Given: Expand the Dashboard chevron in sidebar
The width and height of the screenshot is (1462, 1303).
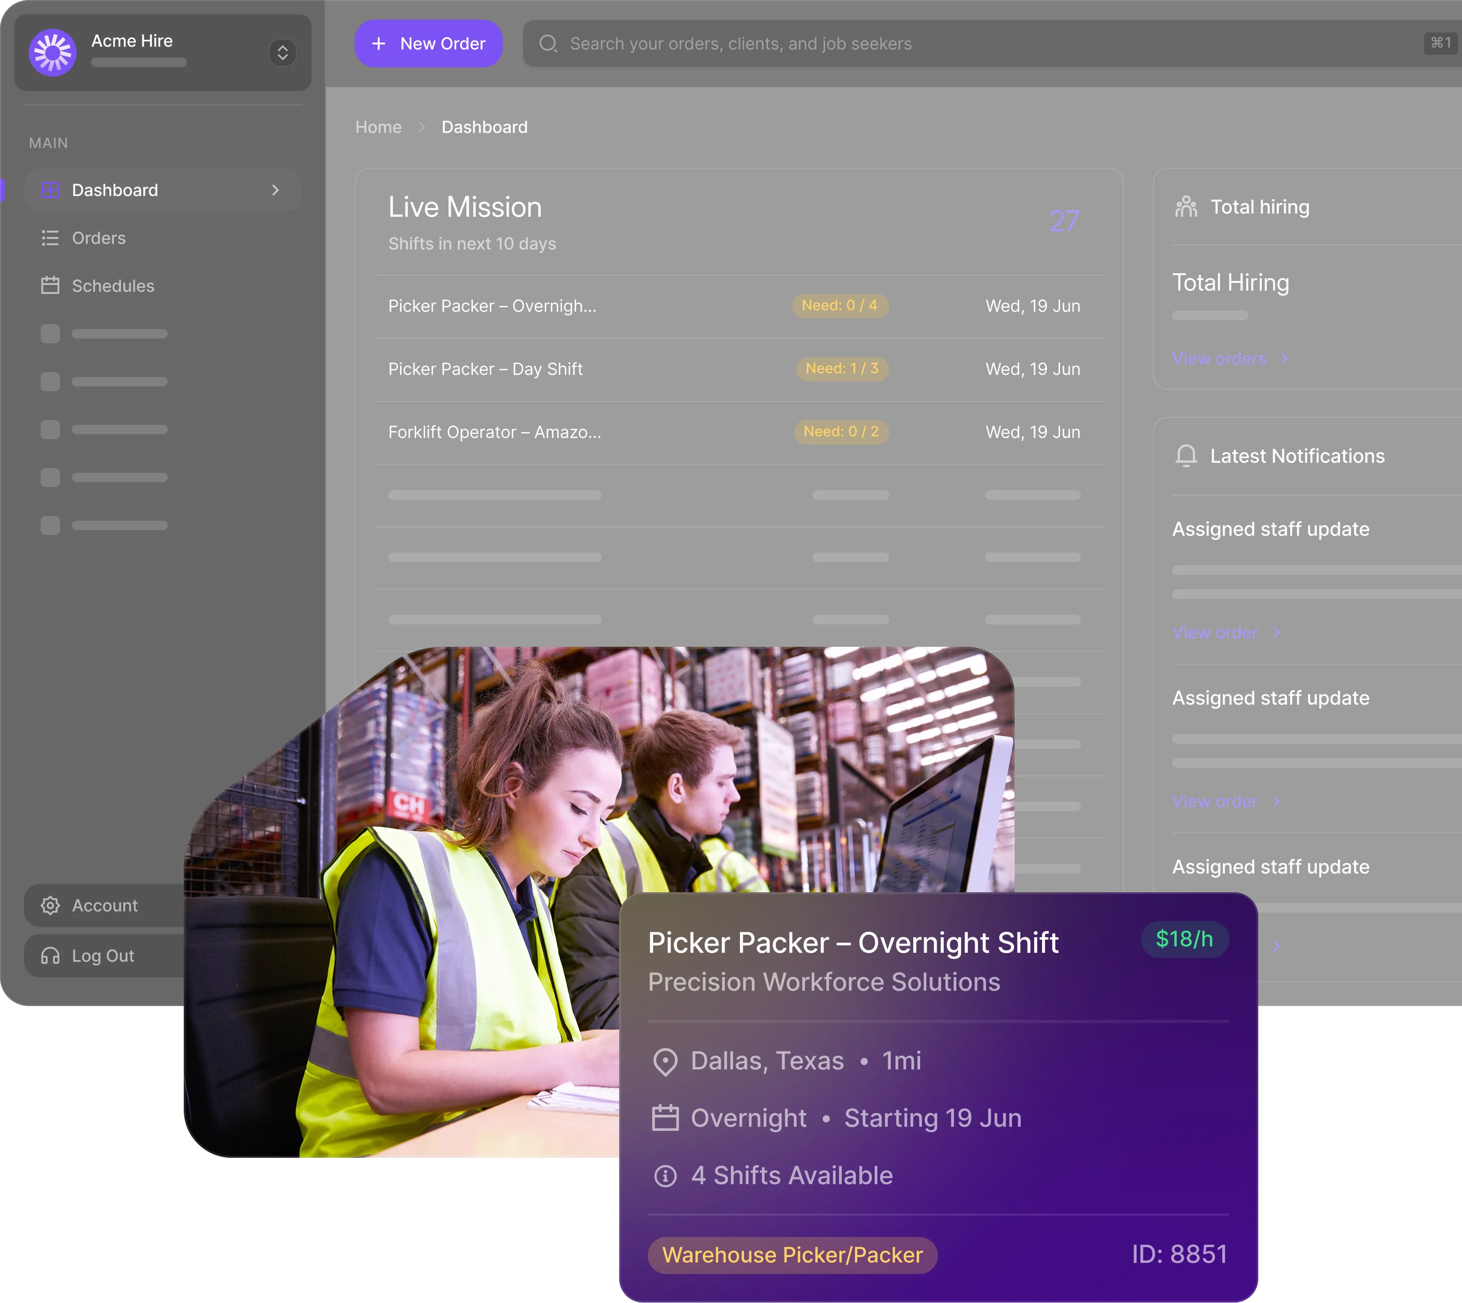Looking at the screenshot, I should [275, 190].
